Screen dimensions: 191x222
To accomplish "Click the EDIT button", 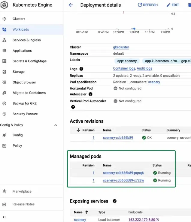I will click(172, 5).
